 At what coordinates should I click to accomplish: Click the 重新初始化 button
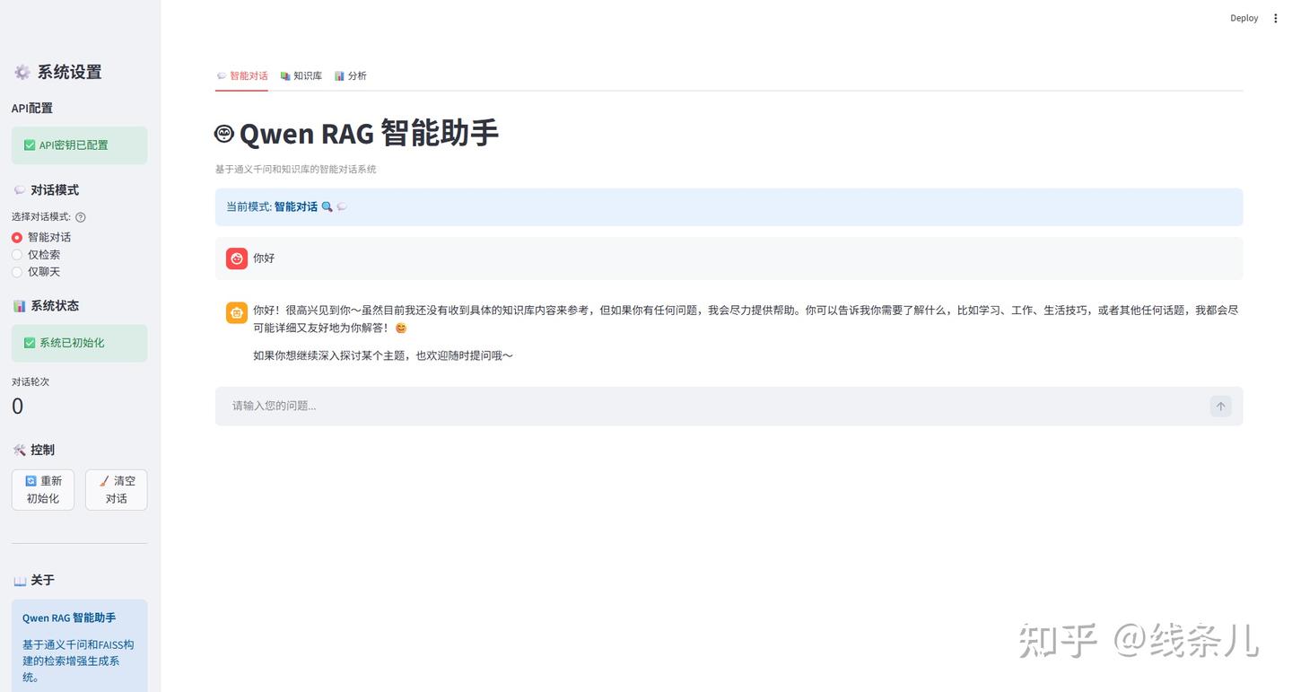43,490
